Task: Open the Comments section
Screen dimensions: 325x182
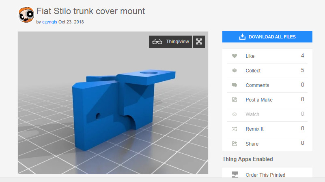Action: 267,85
